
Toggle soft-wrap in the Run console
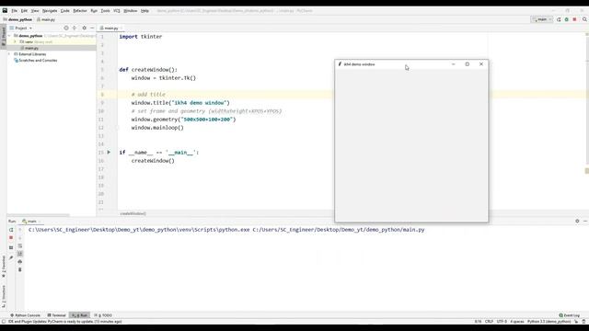[x=20, y=246]
